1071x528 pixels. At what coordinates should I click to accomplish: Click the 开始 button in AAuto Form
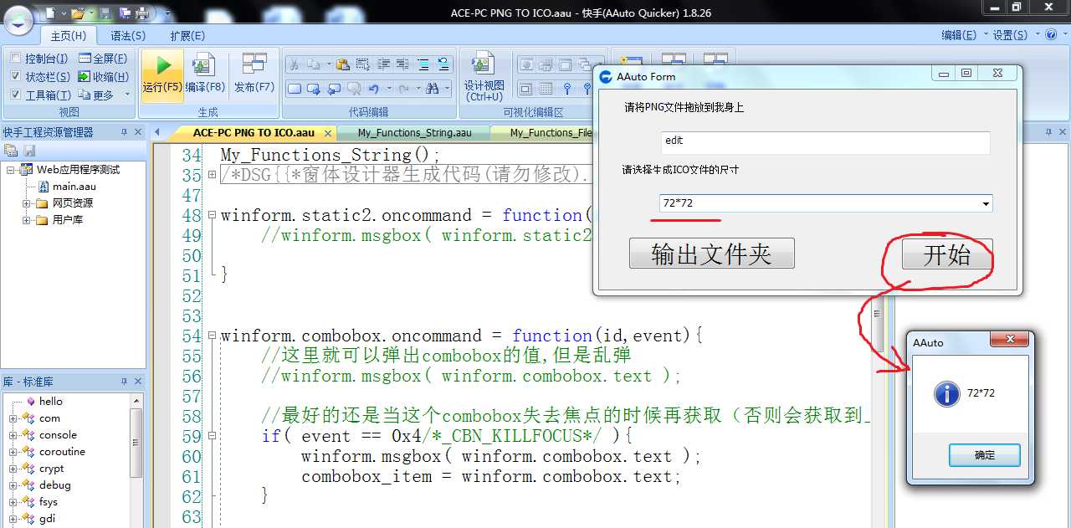947,254
